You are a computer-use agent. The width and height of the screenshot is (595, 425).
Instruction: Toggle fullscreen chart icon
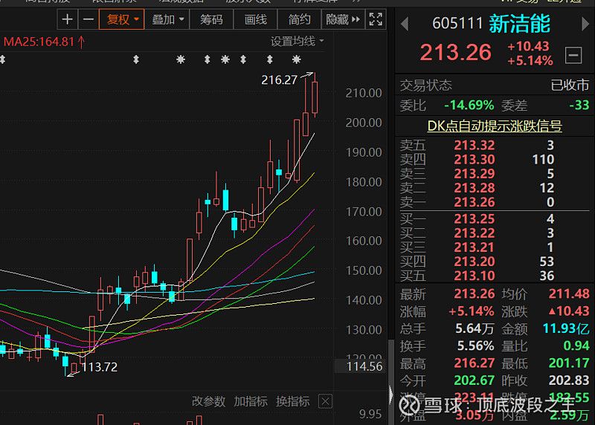(376, 19)
